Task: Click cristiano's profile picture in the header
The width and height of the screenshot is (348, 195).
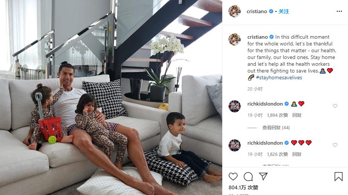Action: pyautogui.click(x=235, y=11)
